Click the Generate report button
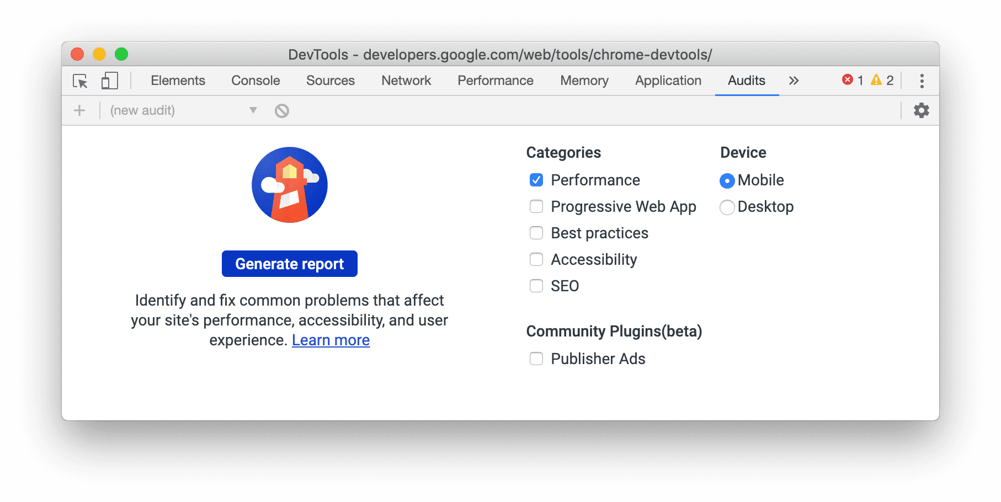 [x=289, y=264]
